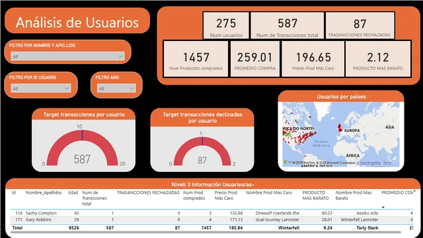The image size is (423, 238).
Task: Click the cell Direwolf riverlands the
Action: [x=278, y=213]
